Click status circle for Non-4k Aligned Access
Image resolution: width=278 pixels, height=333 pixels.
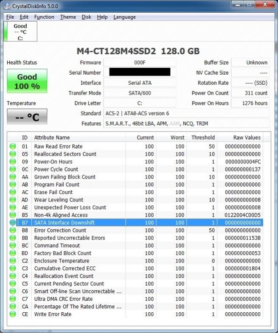click(13, 215)
